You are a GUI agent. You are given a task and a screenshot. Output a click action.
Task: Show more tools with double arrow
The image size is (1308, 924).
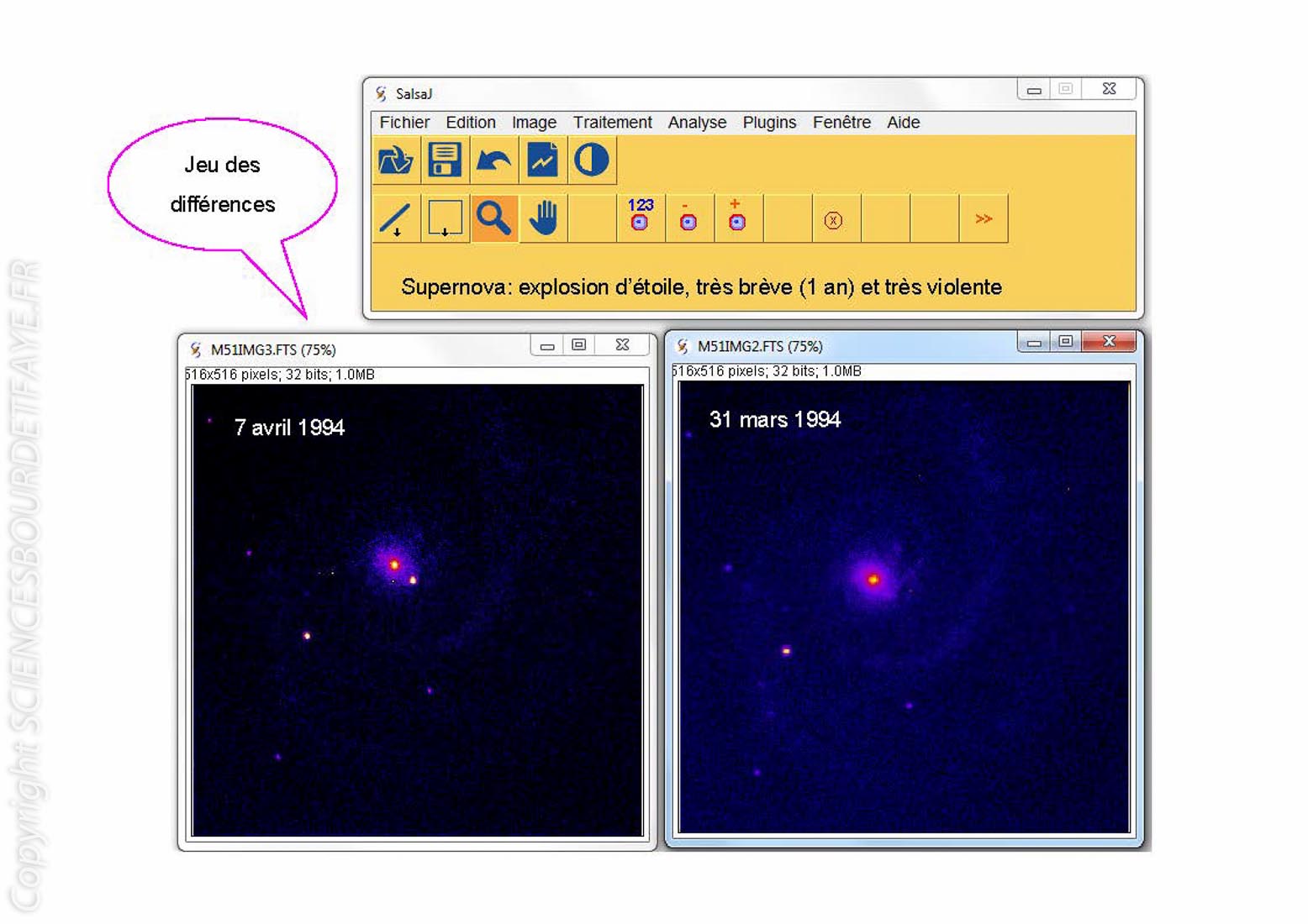(984, 219)
